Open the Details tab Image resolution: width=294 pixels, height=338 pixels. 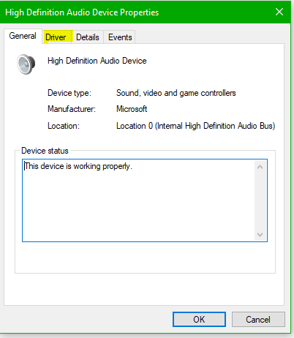(x=88, y=37)
